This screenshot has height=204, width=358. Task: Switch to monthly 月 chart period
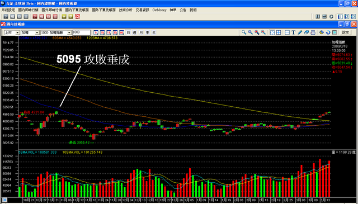point(141,32)
